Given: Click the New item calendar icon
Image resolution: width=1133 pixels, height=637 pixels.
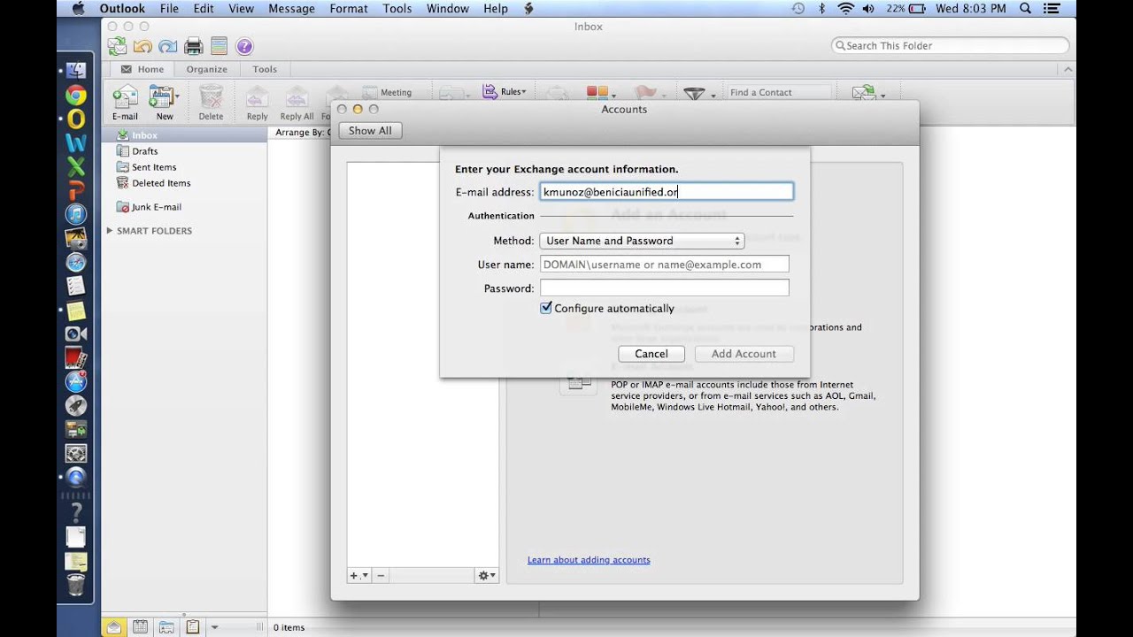Looking at the screenshot, I should pyautogui.click(x=165, y=102).
